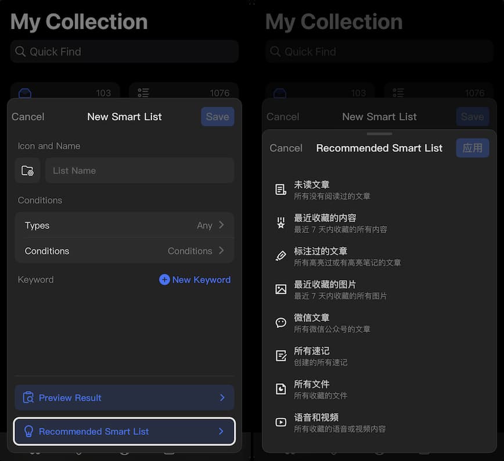This screenshot has width=504, height=461.
Task: Choose an icon for the new smart list
Action: 27,170
